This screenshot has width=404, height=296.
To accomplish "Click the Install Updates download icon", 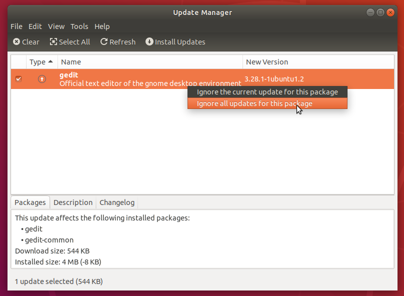I will pyautogui.click(x=149, y=42).
